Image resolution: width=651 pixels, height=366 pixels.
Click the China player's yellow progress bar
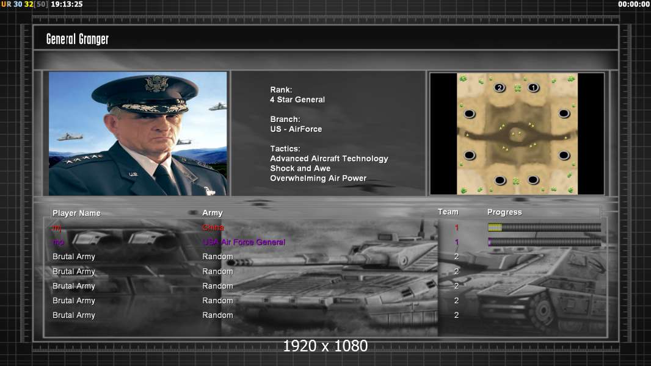tap(544, 227)
